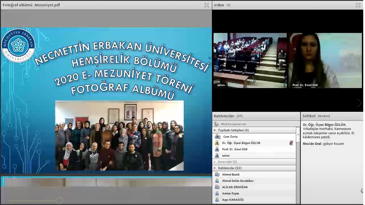Click Bilgen ÖZLÜK's chat message text
365x205 pixels.
click(x=329, y=133)
